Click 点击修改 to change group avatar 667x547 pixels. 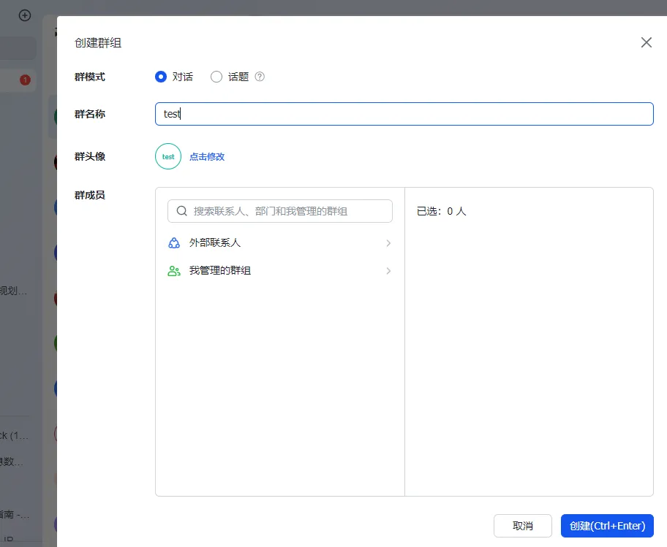207,156
